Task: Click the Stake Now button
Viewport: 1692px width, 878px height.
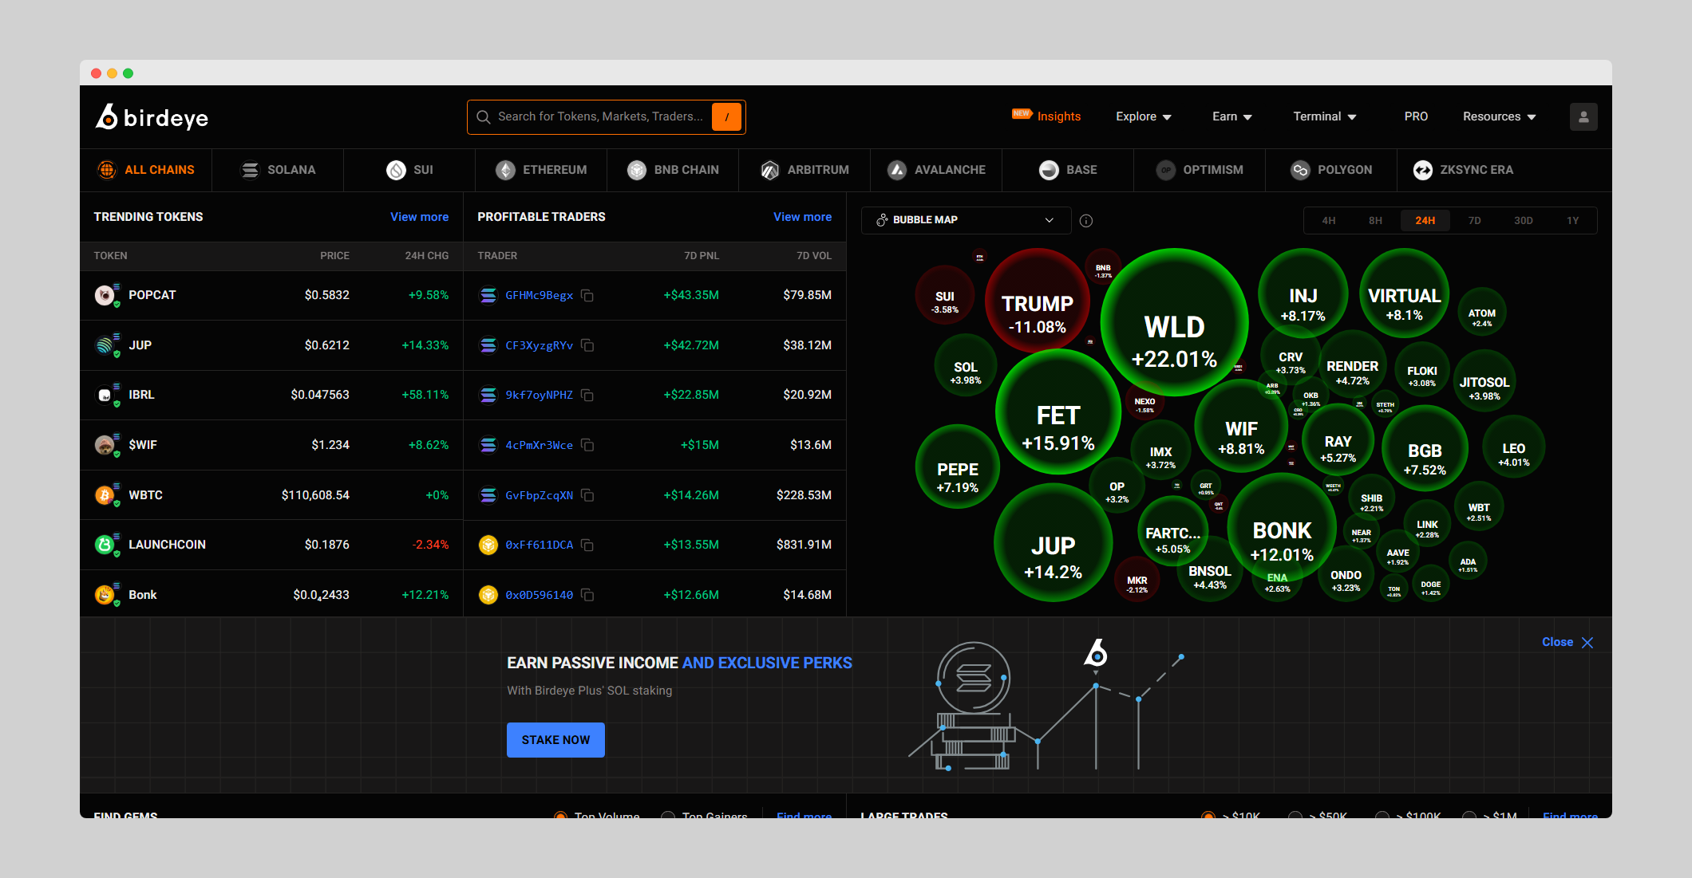Action: (x=555, y=740)
